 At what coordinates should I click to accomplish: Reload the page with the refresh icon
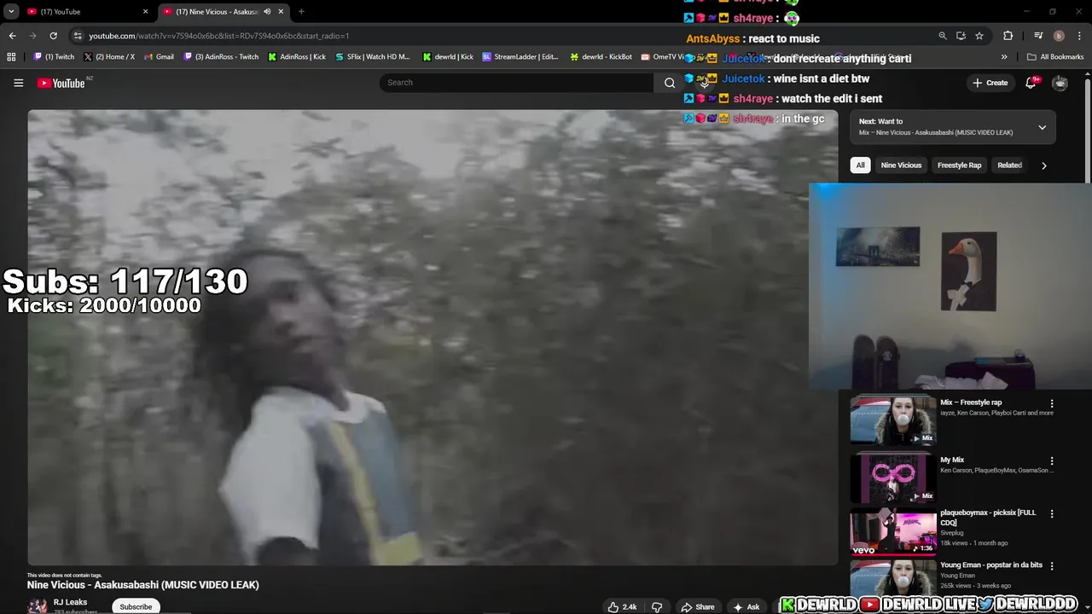[x=53, y=36]
